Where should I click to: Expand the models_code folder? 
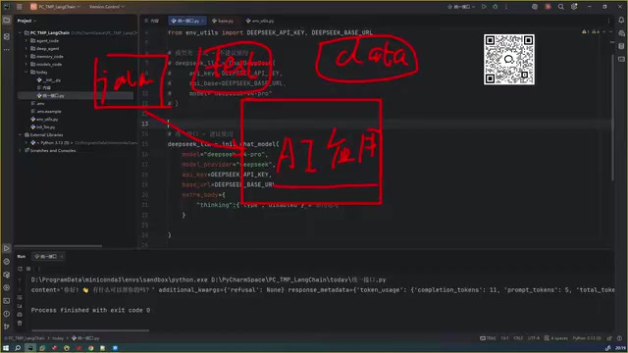pos(26,64)
